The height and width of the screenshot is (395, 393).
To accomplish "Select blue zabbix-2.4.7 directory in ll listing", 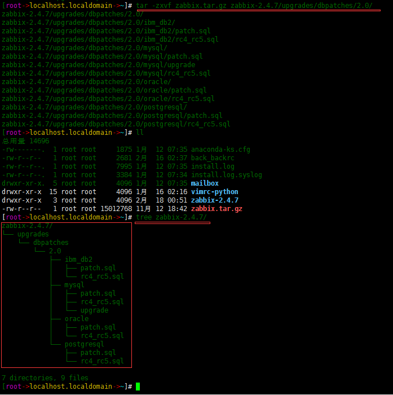I will coord(214,200).
